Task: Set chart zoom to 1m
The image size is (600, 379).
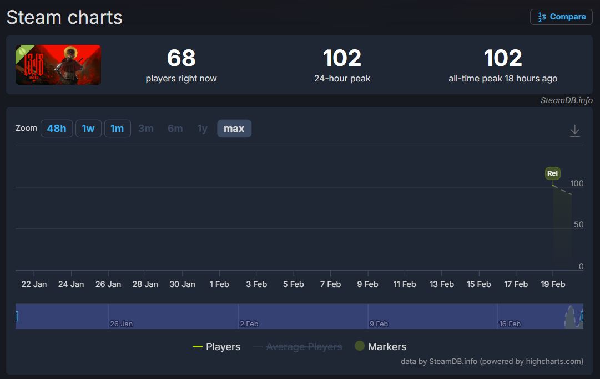Action: [x=118, y=129]
